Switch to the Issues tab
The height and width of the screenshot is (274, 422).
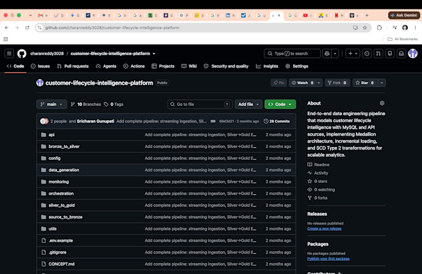tap(40, 66)
